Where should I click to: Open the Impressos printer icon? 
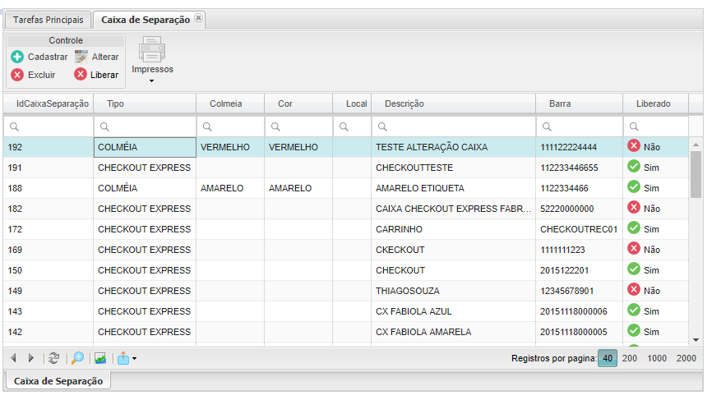(x=152, y=49)
